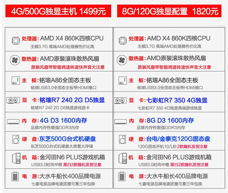
Task: Click 七喜电源品牌电源质量可靠三年包换 in right column
Action: pyautogui.click(x=170, y=184)
